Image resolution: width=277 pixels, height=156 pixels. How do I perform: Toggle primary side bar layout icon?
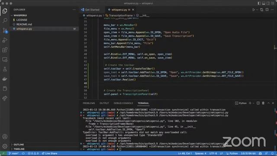tap(259, 3)
